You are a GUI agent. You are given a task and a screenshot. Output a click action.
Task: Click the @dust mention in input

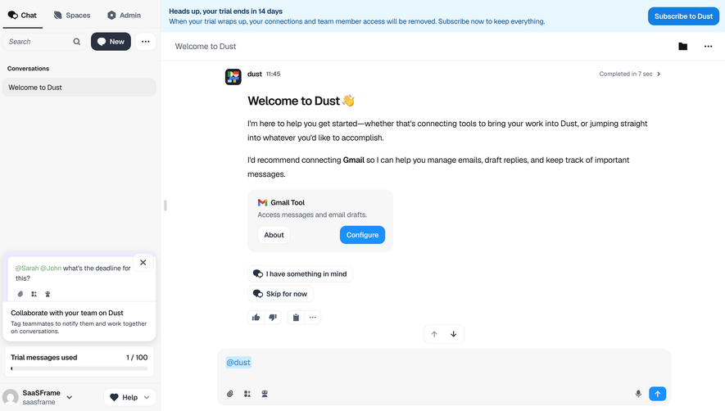[238, 363]
